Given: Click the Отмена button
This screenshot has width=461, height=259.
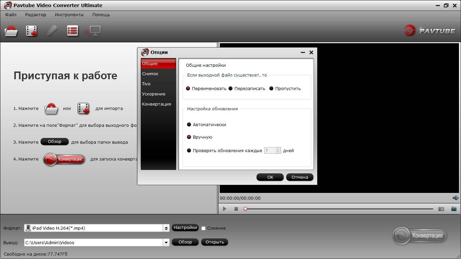Looking at the screenshot, I should pyautogui.click(x=300, y=177).
